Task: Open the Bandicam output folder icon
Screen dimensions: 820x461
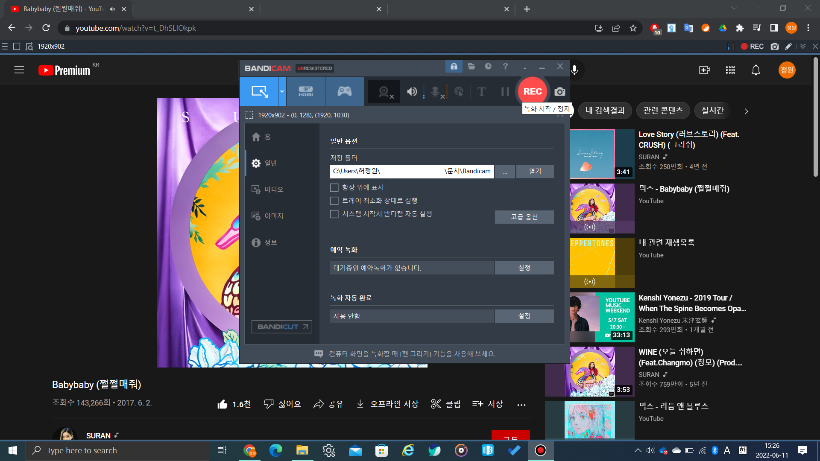Action: 471,66
